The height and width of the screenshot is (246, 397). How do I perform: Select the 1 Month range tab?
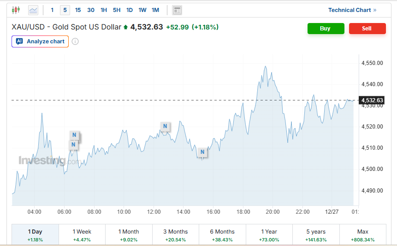[129, 235]
